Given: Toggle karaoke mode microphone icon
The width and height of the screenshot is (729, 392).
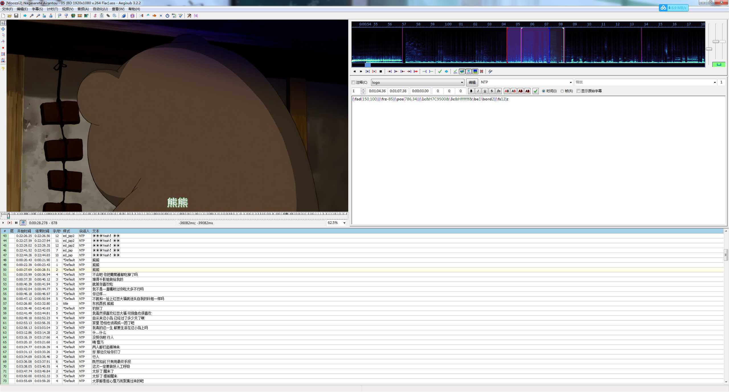Looking at the screenshot, I should point(490,71).
